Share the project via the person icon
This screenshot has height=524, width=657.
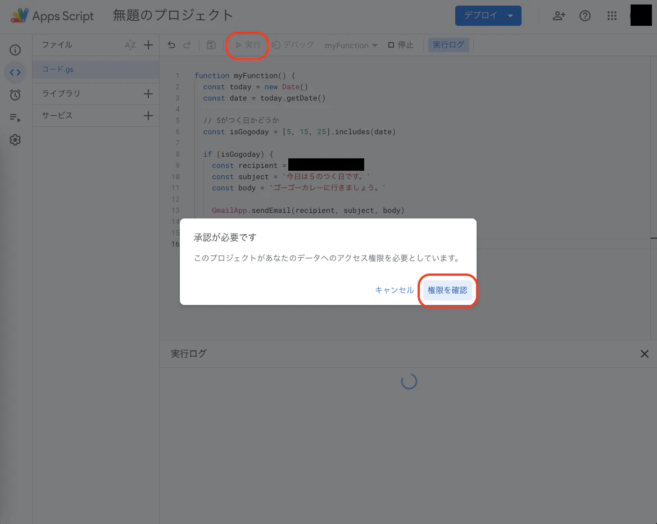[x=559, y=16]
